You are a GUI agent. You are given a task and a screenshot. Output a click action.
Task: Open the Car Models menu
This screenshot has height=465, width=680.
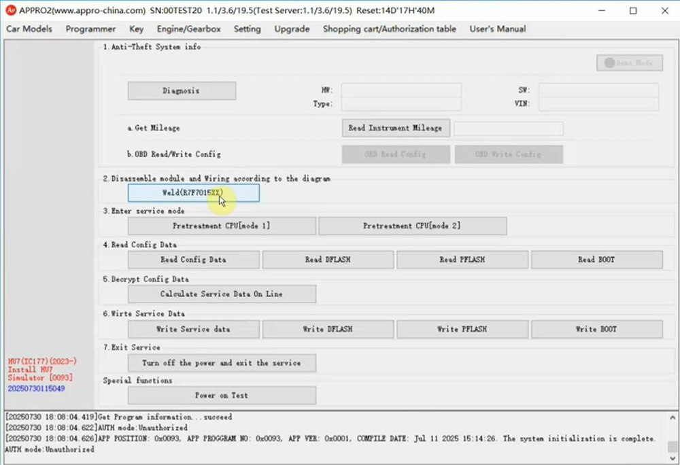click(x=29, y=29)
